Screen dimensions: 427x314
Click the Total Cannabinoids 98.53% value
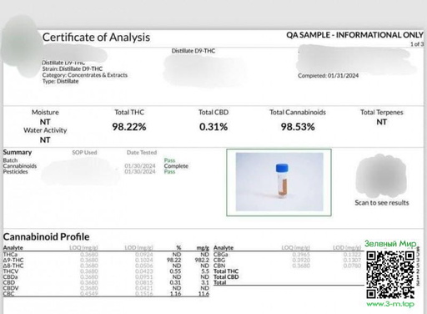pyautogui.click(x=298, y=127)
